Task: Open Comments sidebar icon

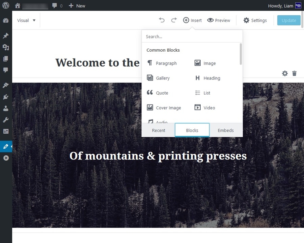Action: [6, 70]
